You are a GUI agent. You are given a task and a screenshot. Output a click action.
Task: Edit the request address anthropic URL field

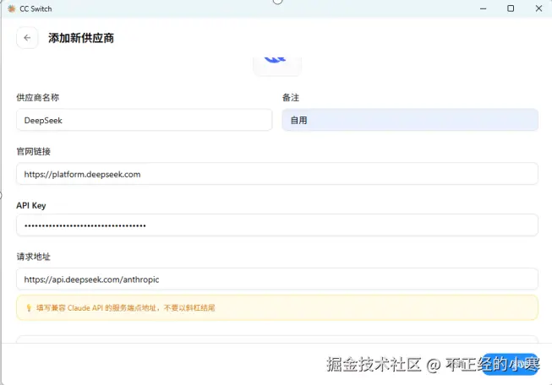click(277, 279)
